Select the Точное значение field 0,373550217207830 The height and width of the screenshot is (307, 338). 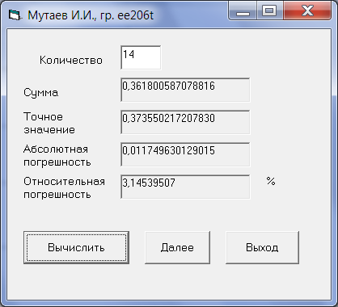pos(185,122)
